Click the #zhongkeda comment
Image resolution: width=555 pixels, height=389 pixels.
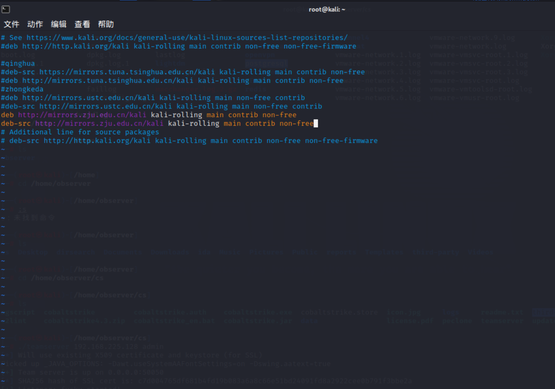[22, 89]
